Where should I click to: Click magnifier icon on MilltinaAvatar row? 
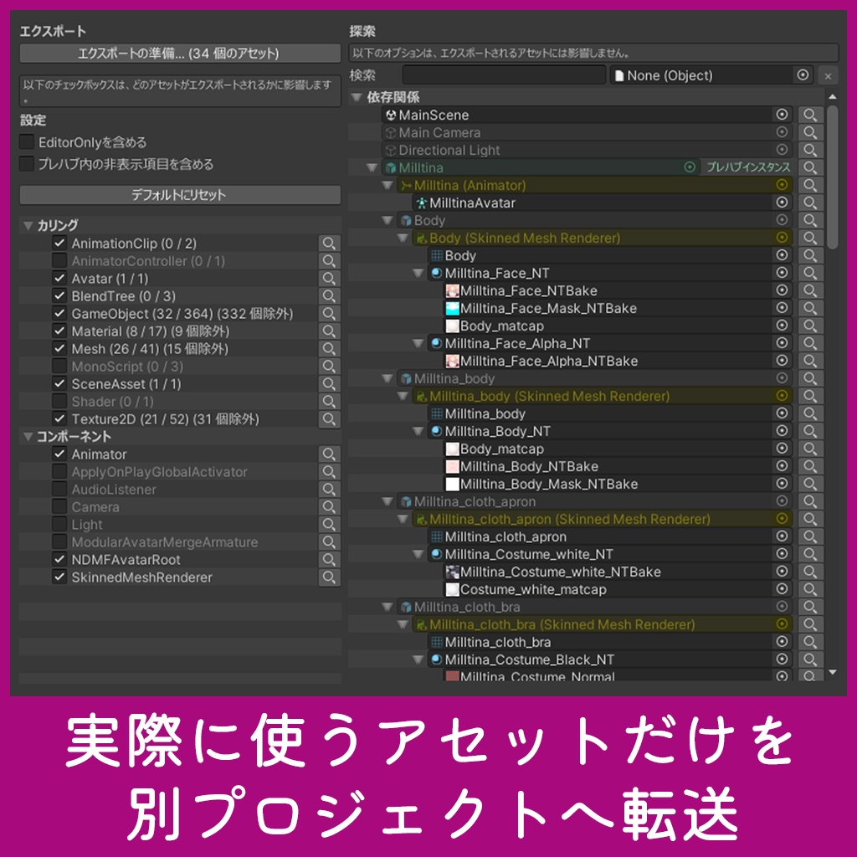coord(810,203)
